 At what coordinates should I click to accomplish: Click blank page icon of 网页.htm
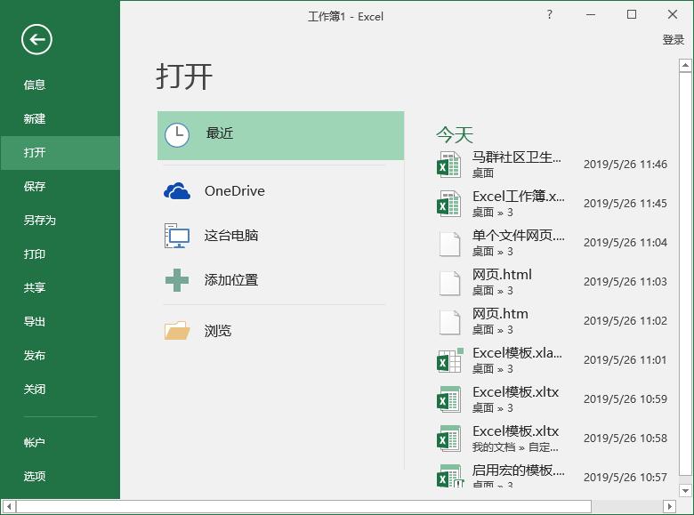coord(449,321)
